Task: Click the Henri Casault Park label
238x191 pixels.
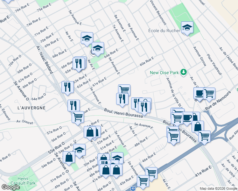Action: point(23,181)
